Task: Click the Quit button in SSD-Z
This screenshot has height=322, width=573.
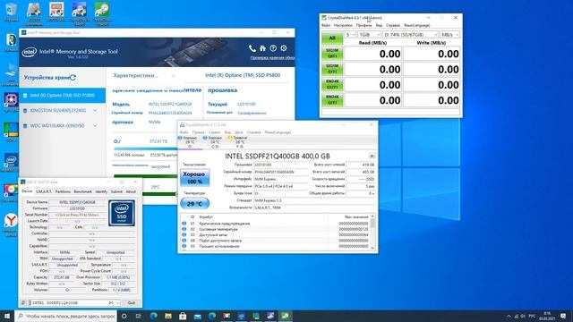Action: pos(132,303)
